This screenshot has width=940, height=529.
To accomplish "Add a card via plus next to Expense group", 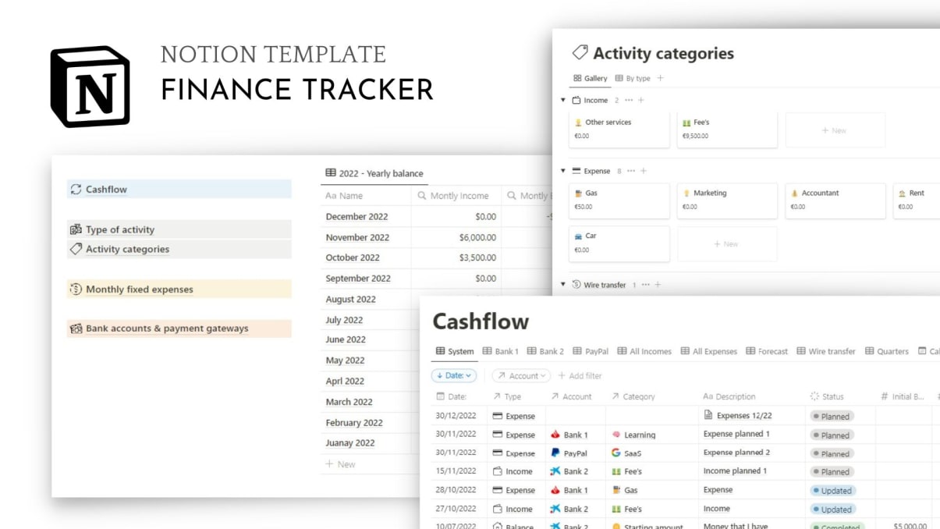I will 644,171.
